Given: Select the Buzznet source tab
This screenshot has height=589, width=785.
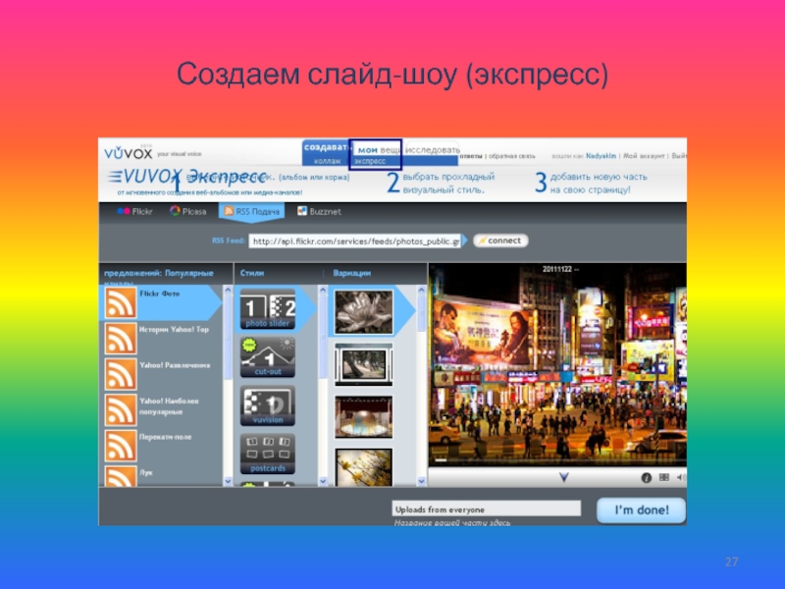Looking at the screenshot, I should tap(316, 211).
